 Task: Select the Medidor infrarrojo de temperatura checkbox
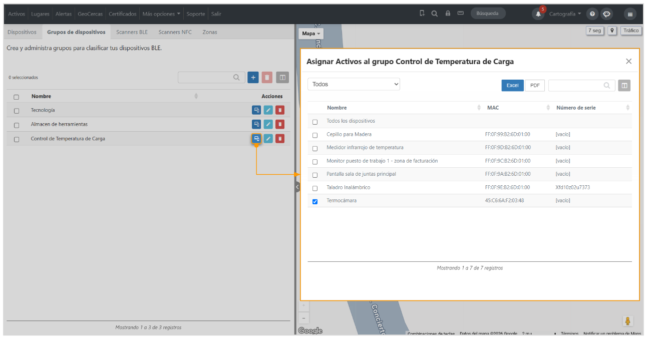[315, 148]
